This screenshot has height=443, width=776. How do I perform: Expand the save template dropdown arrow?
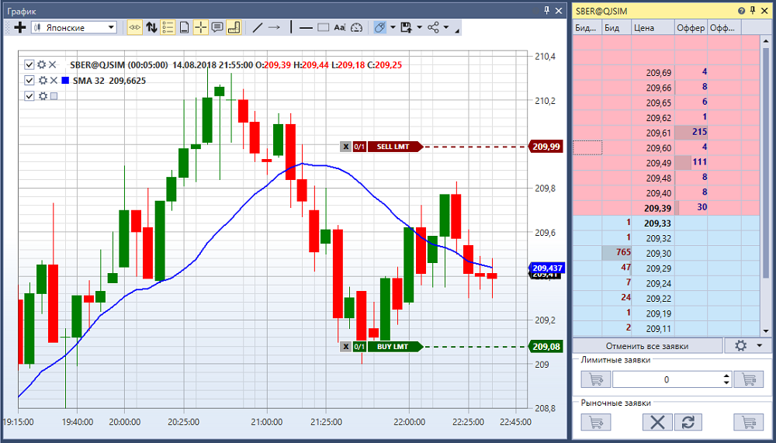pyautogui.click(x=420, y=28)
